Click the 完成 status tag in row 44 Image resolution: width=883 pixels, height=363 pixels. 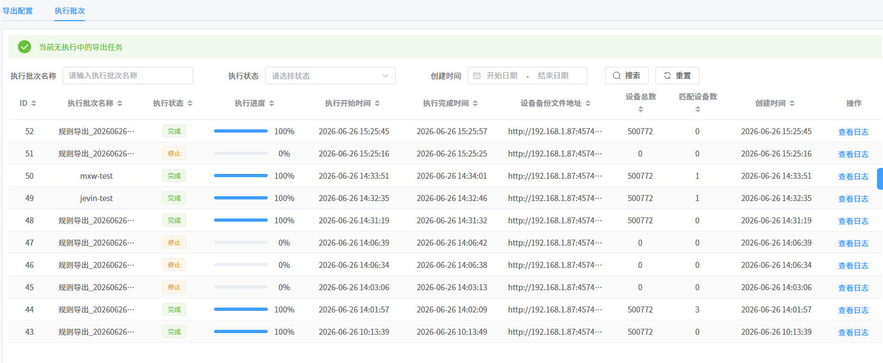pos(174,309)
